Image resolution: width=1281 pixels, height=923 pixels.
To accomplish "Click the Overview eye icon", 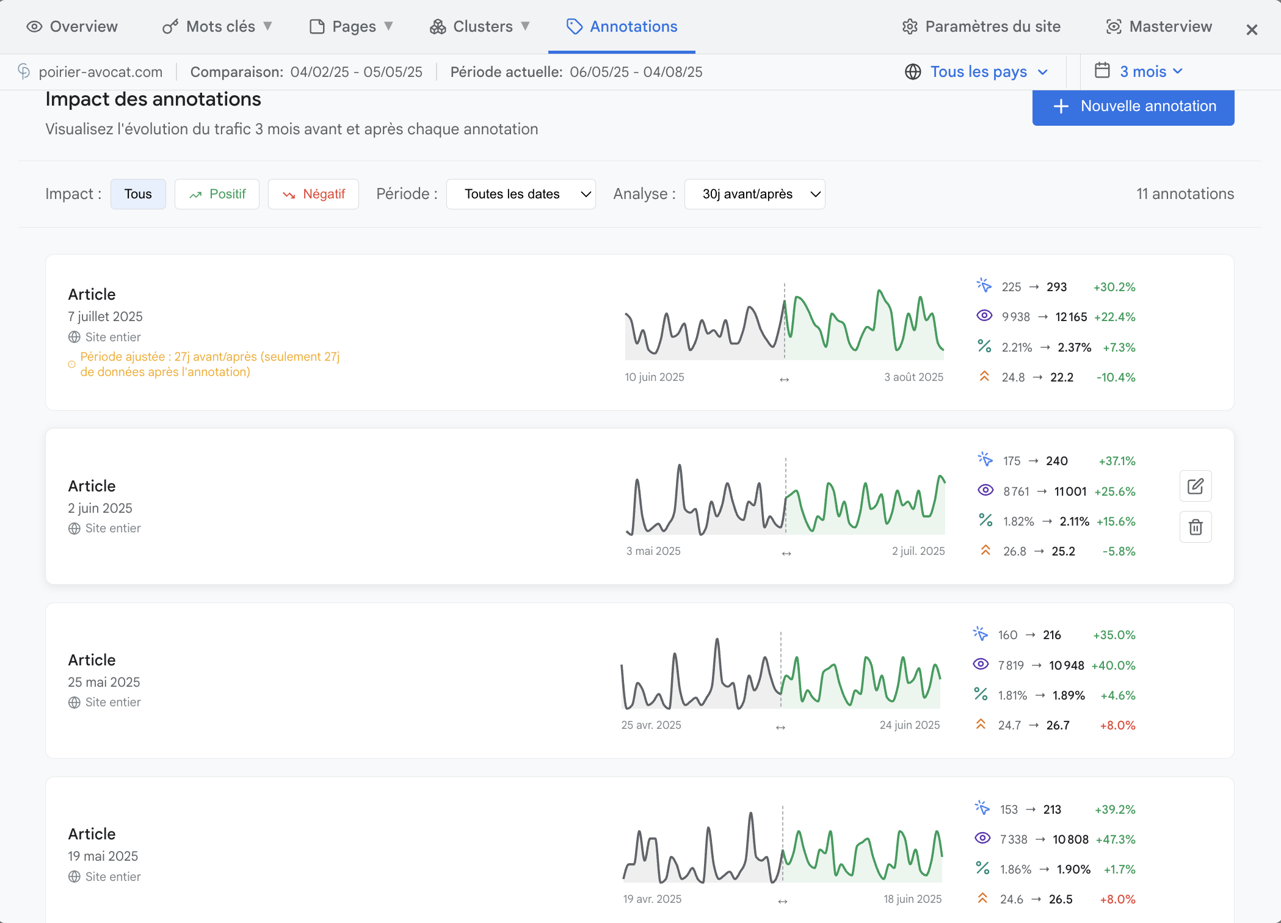I will 35,27.
